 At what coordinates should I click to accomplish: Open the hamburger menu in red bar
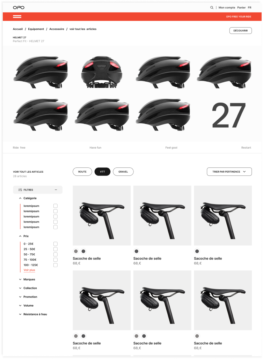point(17,16)
